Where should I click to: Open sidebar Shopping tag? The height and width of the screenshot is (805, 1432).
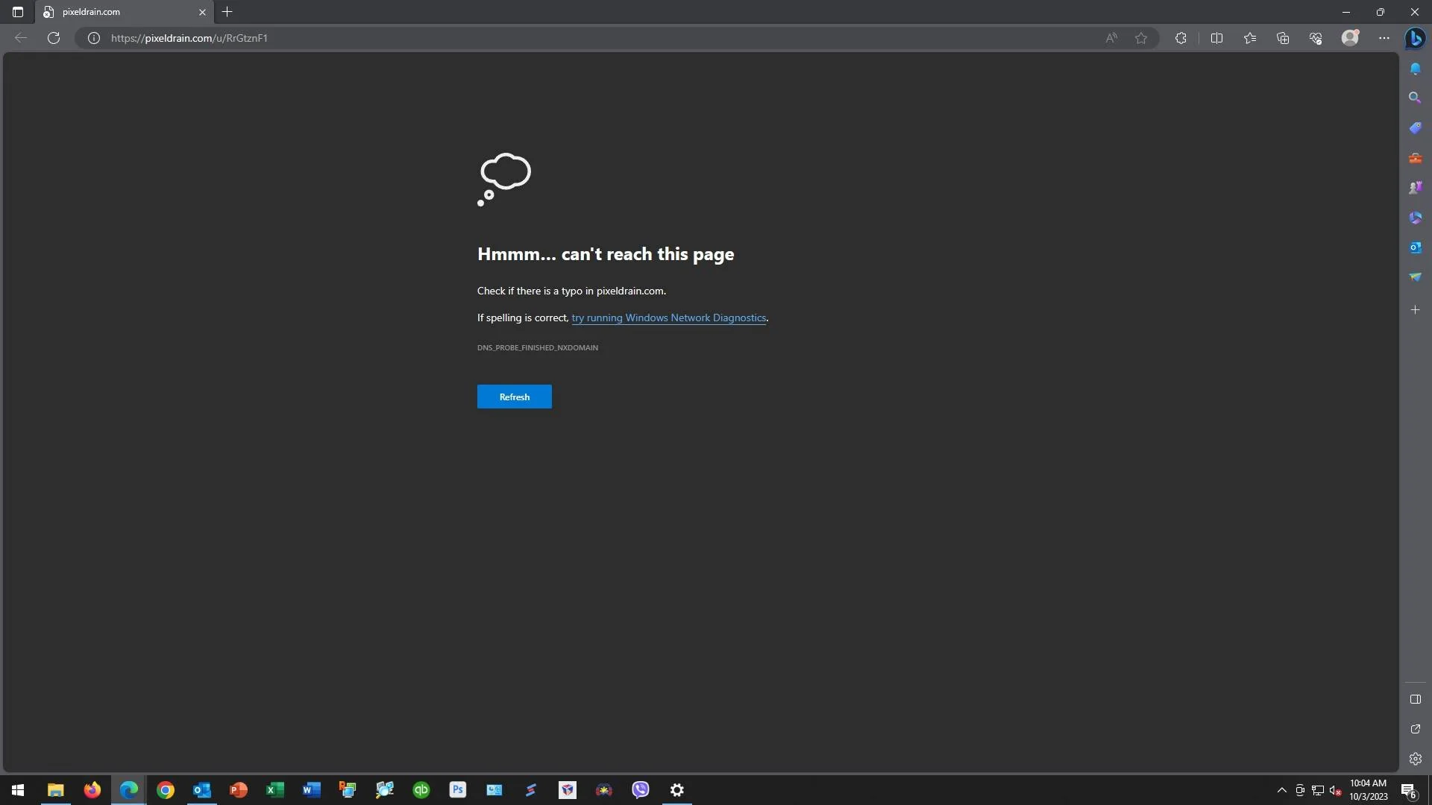[x=1416, y=128]
